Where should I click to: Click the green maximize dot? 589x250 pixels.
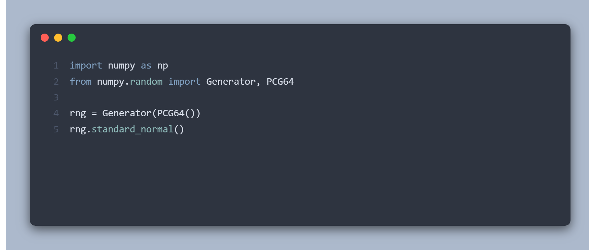(72, 38)
